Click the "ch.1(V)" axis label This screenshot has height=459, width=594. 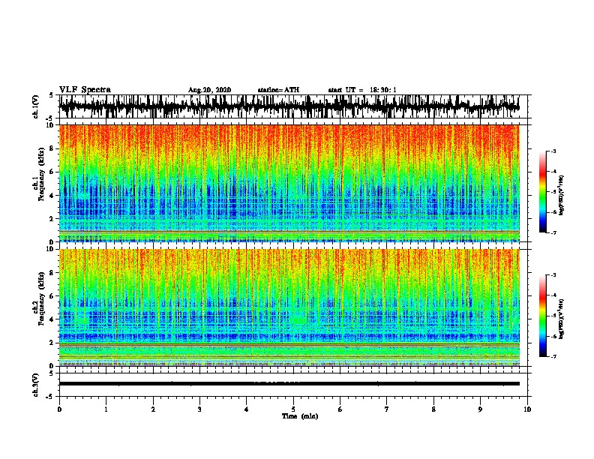[x=36, y=106]
